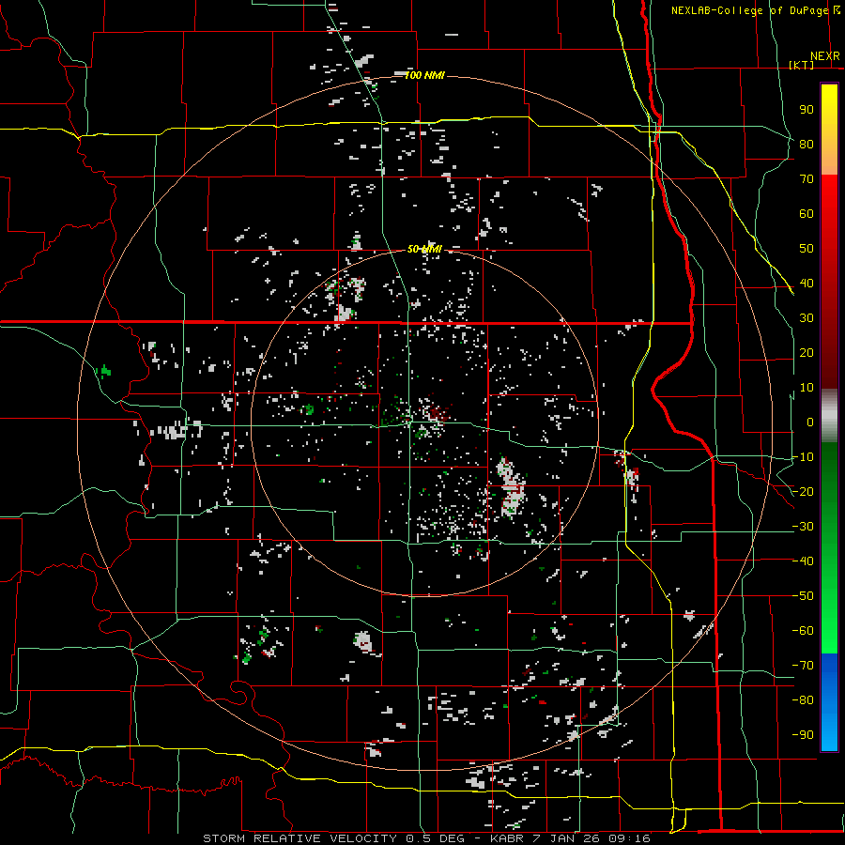Click the -60 value on velocity scale
Screen dimensions: 845x845
803,631
